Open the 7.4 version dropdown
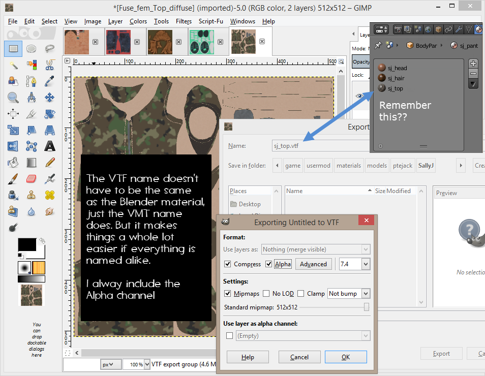The width and height of the screenshot is (485, 376). [x=365, y=264]
